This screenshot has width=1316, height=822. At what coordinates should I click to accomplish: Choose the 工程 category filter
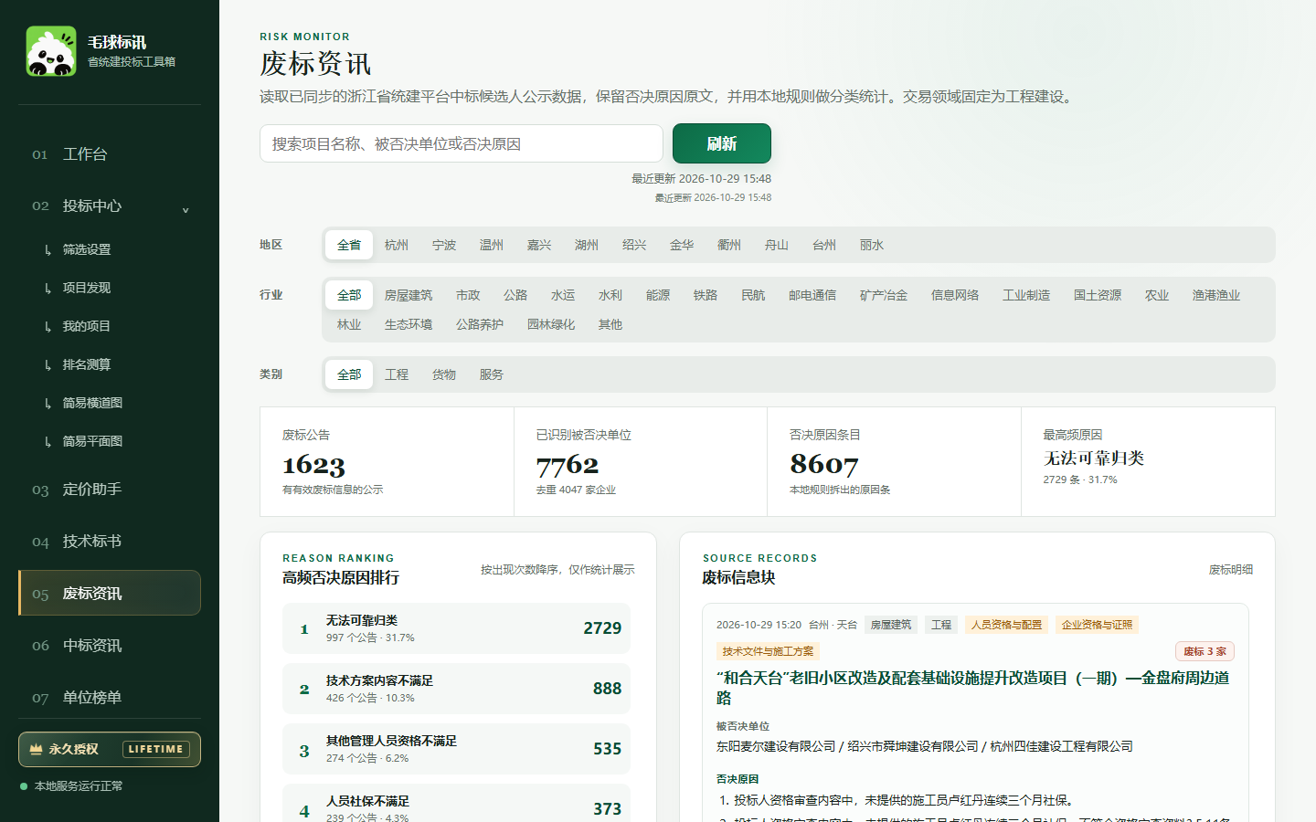pyautogui.click(x=397, y=374)
